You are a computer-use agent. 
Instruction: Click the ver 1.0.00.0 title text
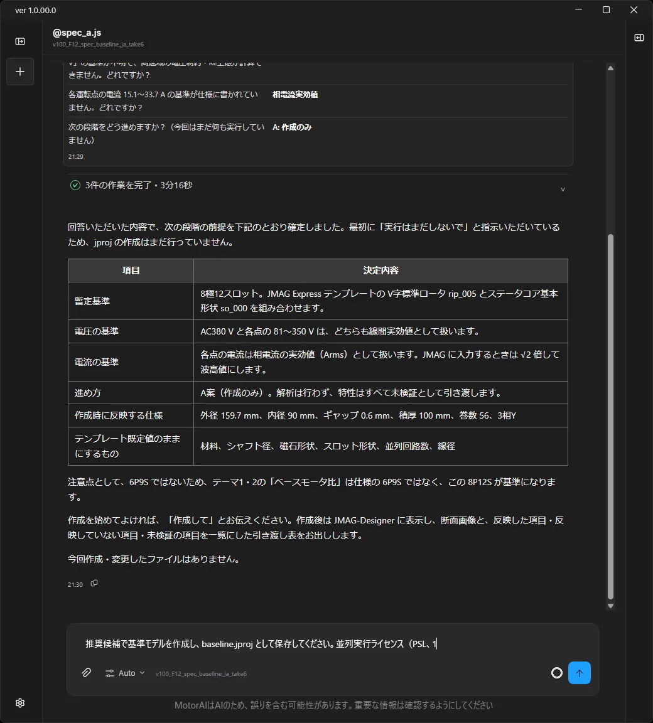(36, 10)
